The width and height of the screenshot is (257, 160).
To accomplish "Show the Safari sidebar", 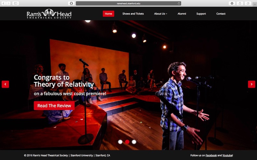I will point(15,3).
